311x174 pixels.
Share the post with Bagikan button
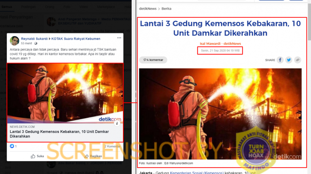point(93,156)
